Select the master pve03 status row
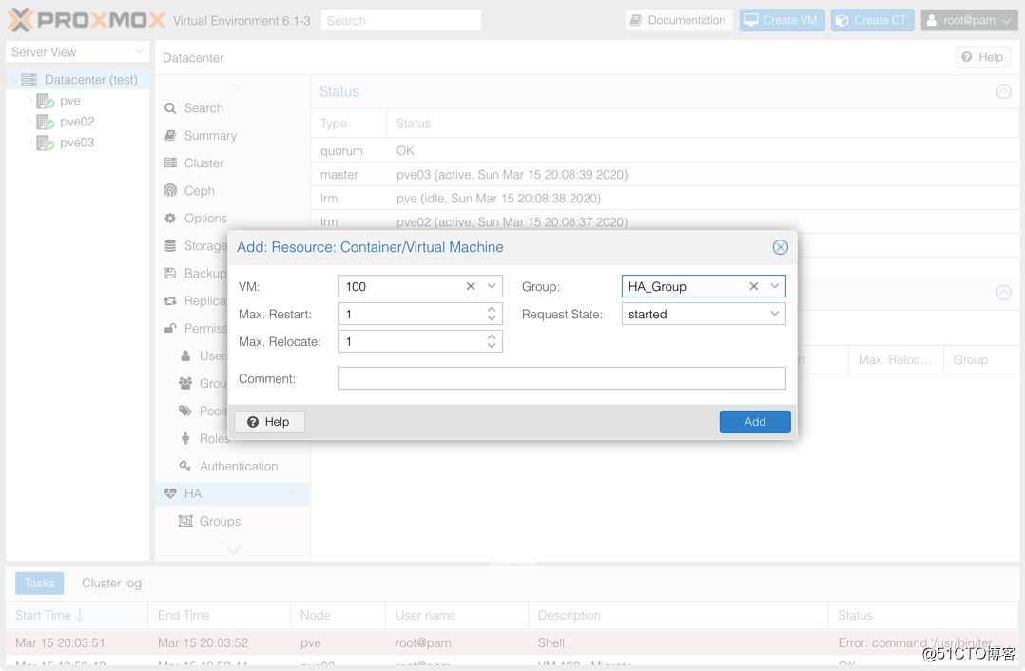This screenshot has width=1025, height=671. click(665, 175)
